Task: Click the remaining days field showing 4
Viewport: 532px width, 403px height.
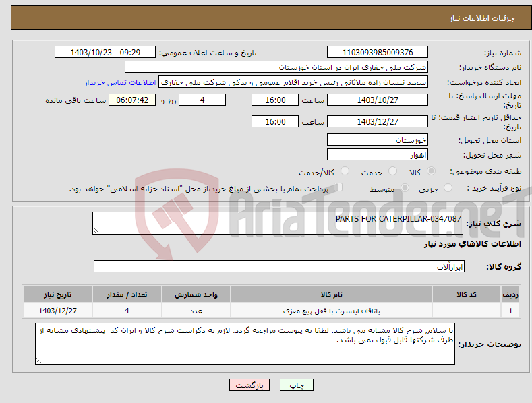Action: point(202,100)
